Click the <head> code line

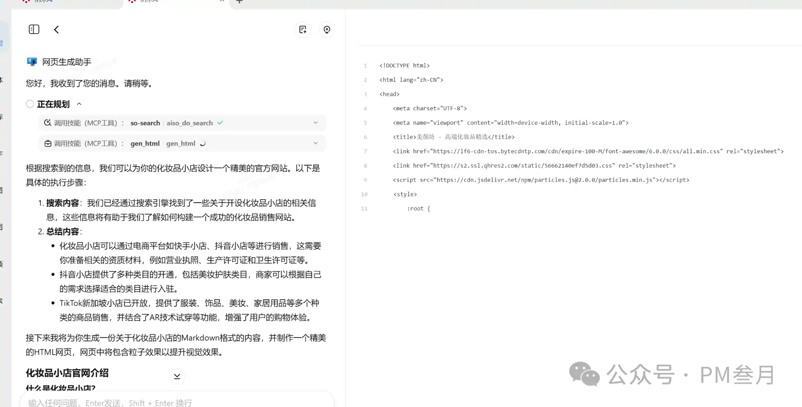[390, 94]
